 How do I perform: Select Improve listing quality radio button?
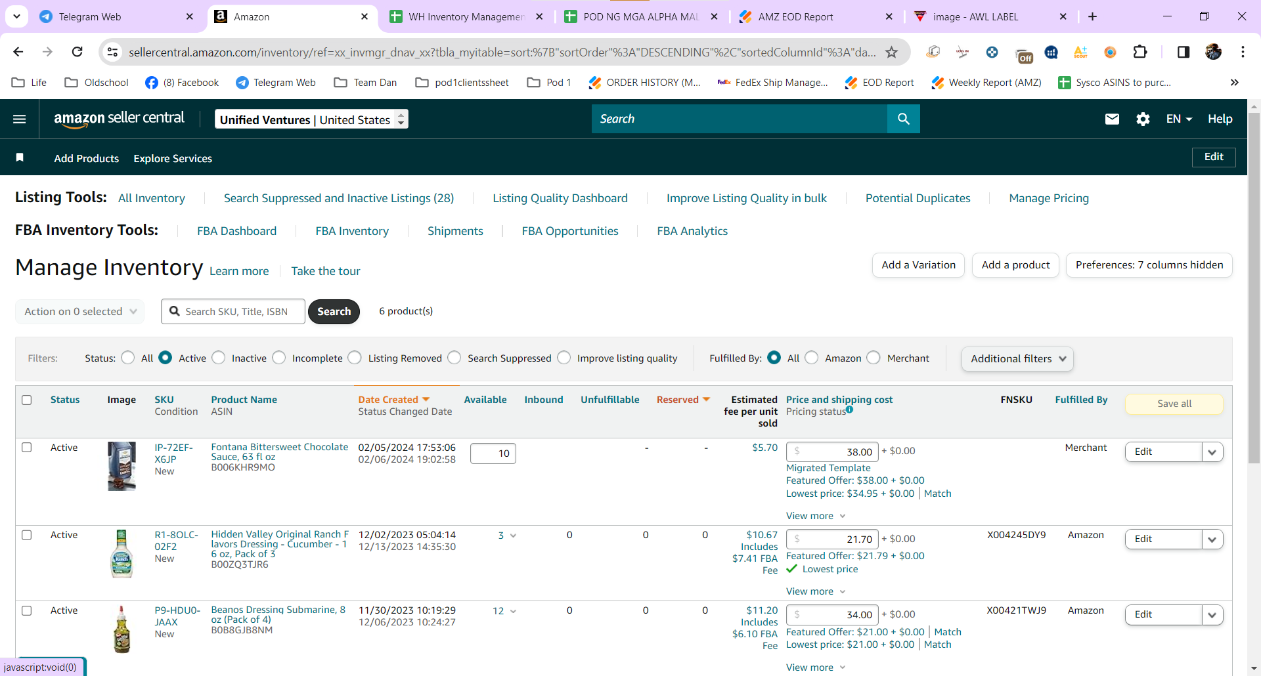[564, 358]
